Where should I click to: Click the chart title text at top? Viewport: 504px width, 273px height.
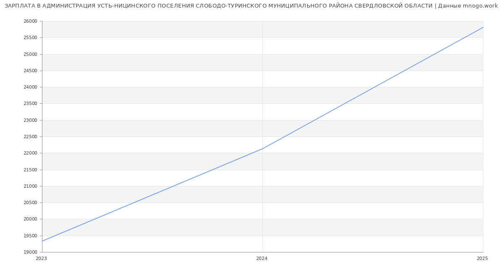[251, 6]
